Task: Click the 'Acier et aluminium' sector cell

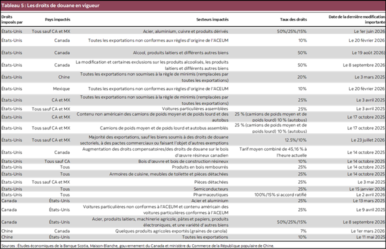Action: click(209, 200)
